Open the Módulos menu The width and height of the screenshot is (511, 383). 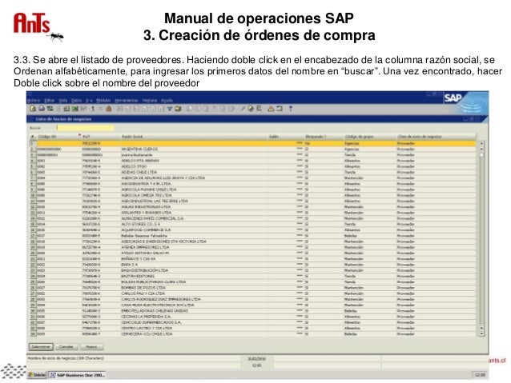(103, 101)
